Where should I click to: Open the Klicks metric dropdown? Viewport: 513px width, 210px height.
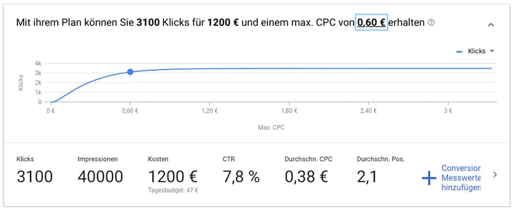coord(475,51)
